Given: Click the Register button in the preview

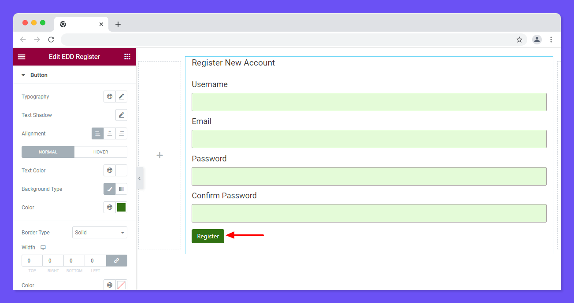Looking at the screenshot, I should 207,236.
